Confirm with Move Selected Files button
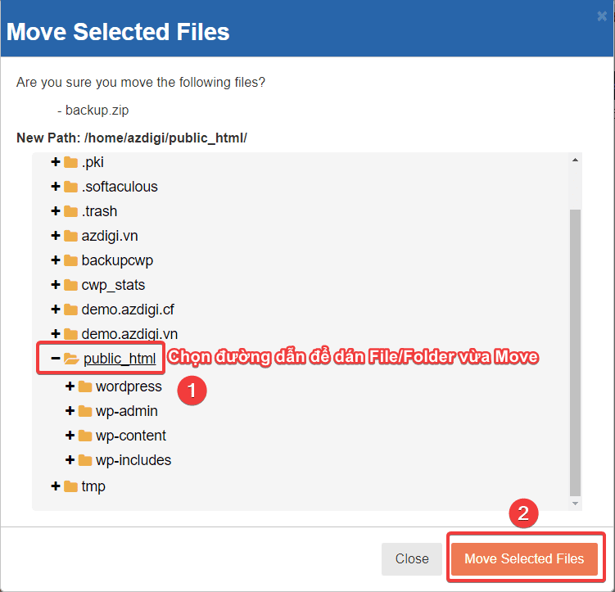The height and width of the screenshot is (592, 615). [x=524, y=558]
